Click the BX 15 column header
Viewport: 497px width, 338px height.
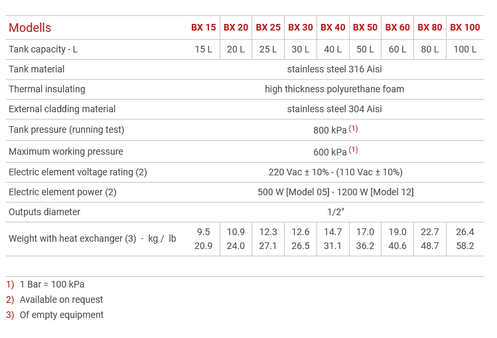[203, 27]
